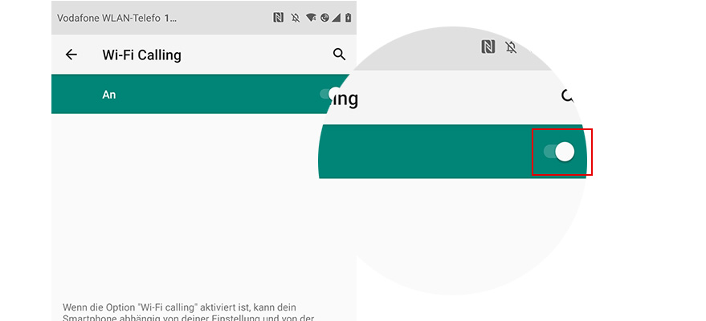Click the Wi-Fi signal icon in status bar
Screen dimensions: 706x321
(310, 18)
